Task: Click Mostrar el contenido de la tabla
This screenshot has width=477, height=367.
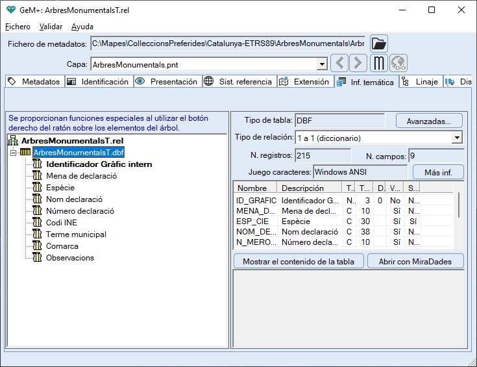Action: (x=298, y=261)
